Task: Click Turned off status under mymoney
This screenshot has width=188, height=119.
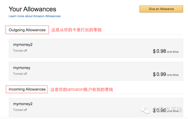Action: tap(20, 74)
